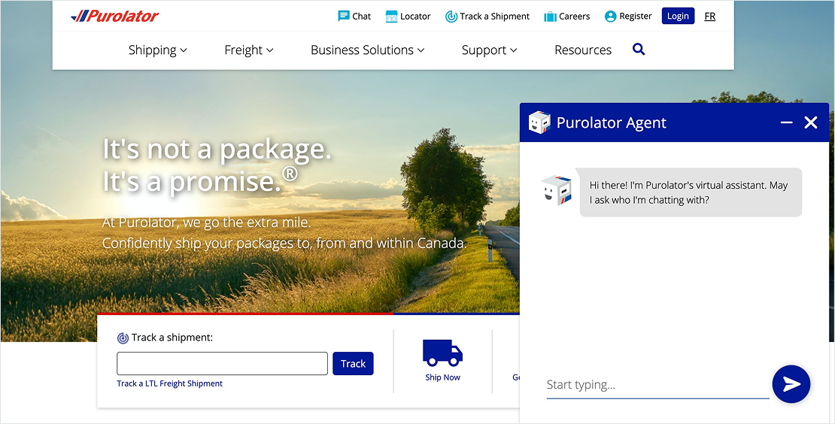Expand the Support menu
The width and height of the screenshot is (835, 424).
coord(490,50)
